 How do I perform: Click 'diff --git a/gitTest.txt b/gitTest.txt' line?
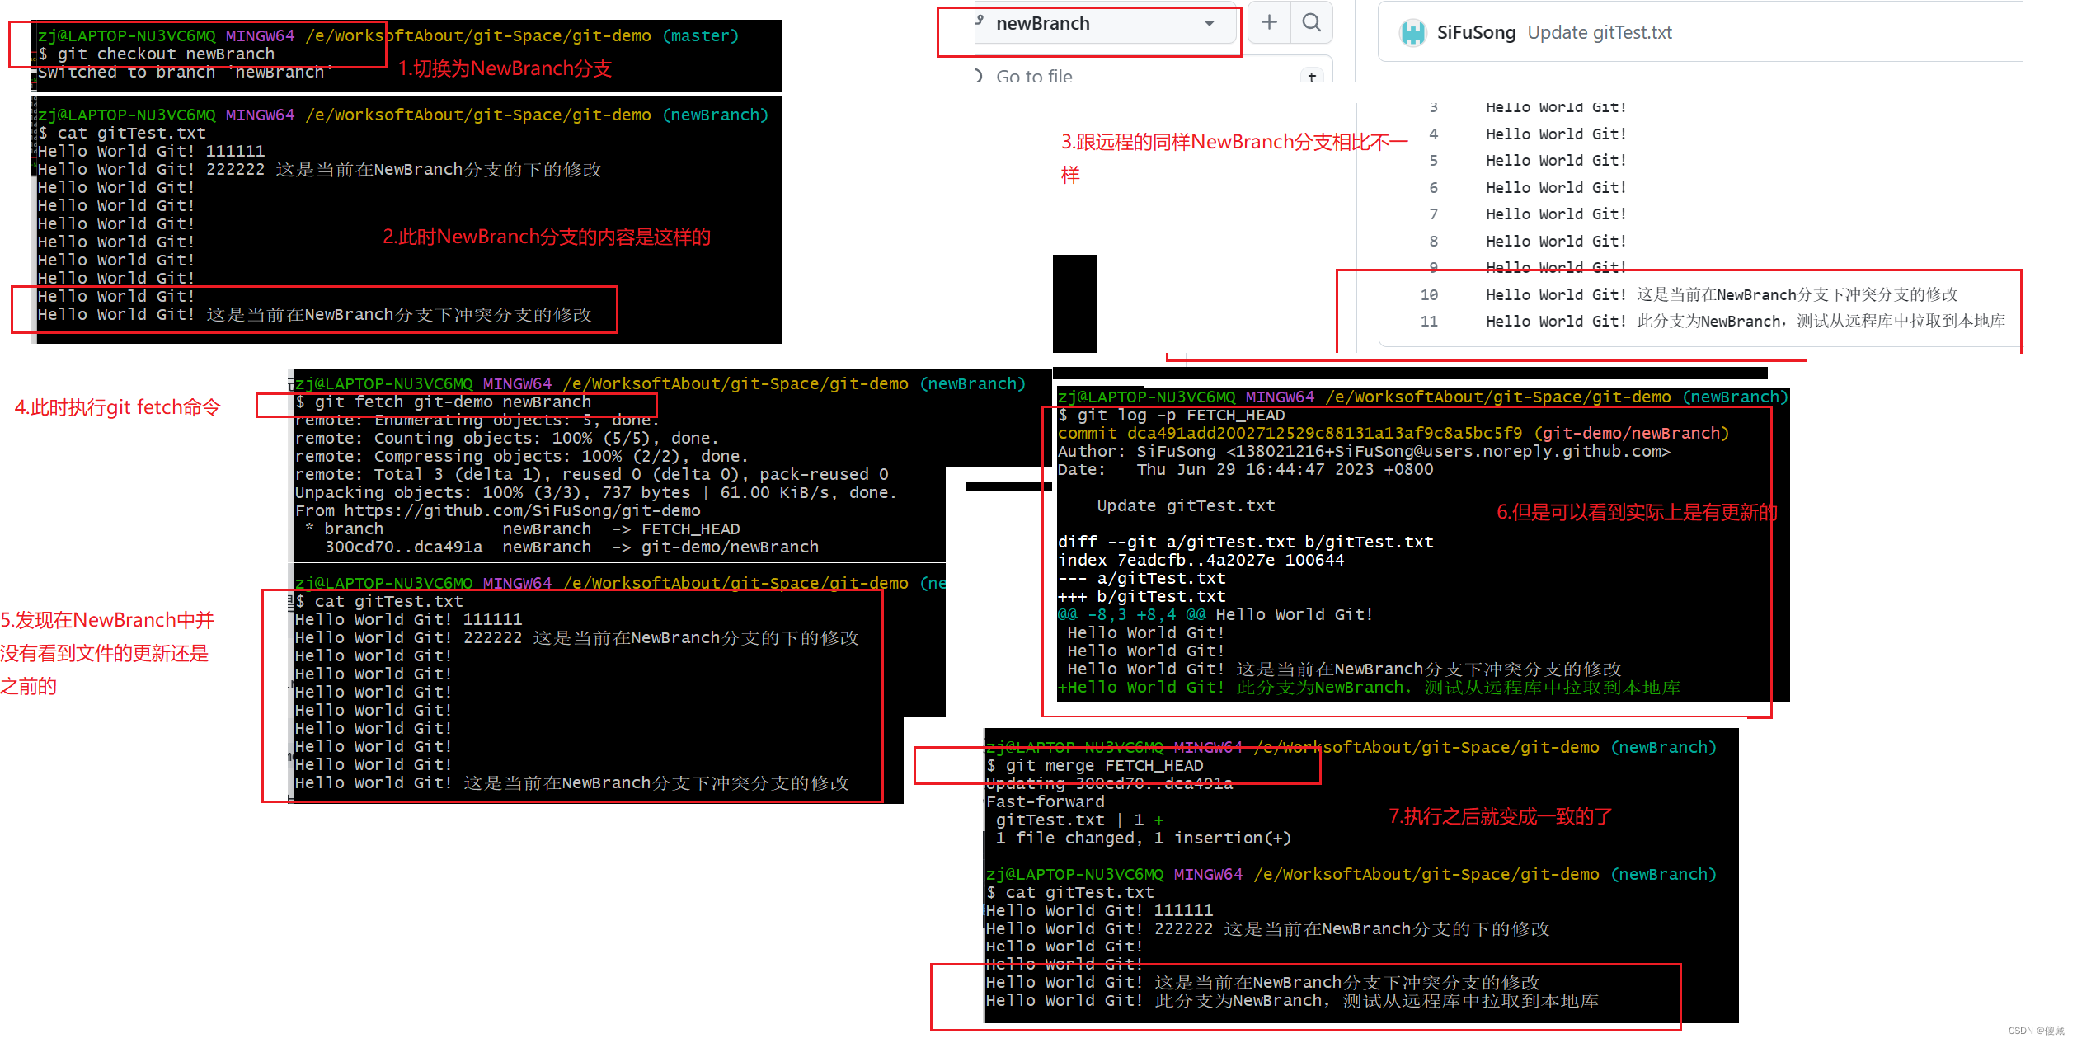pyautogui.click(x=1246, y=543)
